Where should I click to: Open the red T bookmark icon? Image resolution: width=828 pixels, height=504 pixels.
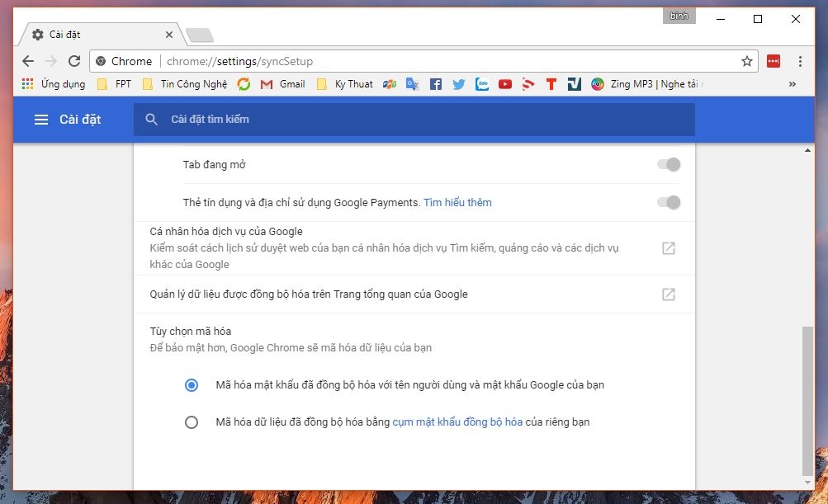point(551,84)
